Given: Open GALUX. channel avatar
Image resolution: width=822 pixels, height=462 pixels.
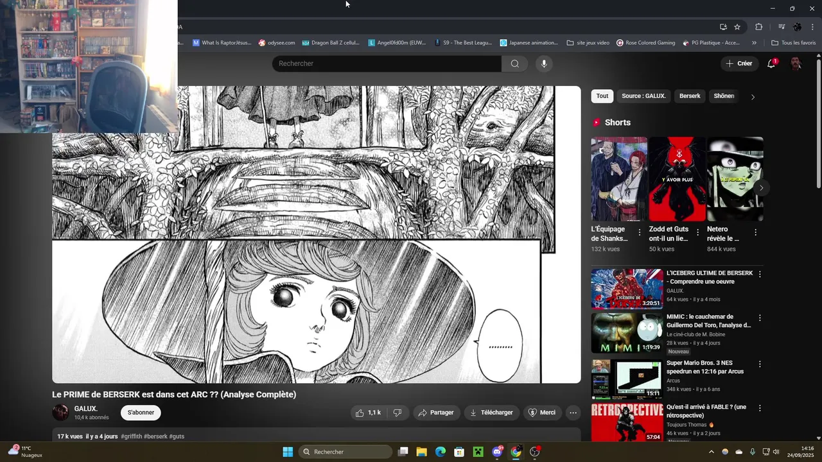Looking at the screenshot, I should [60, 413].
